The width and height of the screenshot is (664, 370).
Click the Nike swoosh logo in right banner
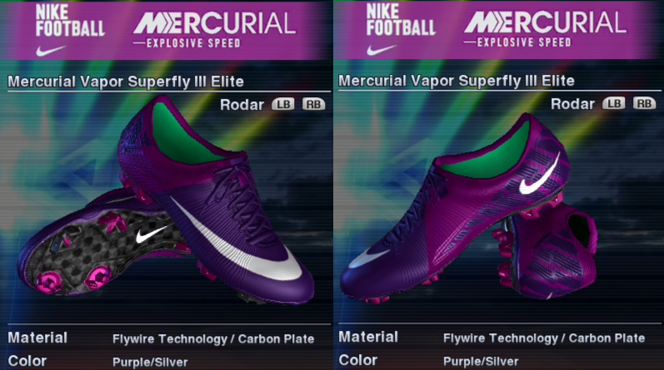pyautogui.click(x=382, y=50)
